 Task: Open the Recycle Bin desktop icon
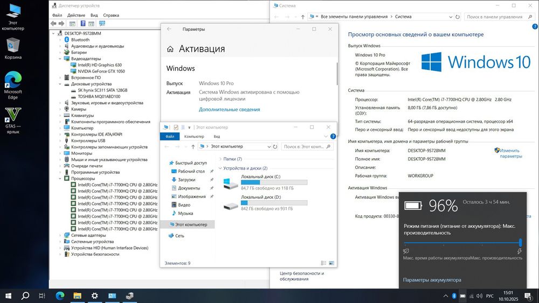click(x=13, y=48)
